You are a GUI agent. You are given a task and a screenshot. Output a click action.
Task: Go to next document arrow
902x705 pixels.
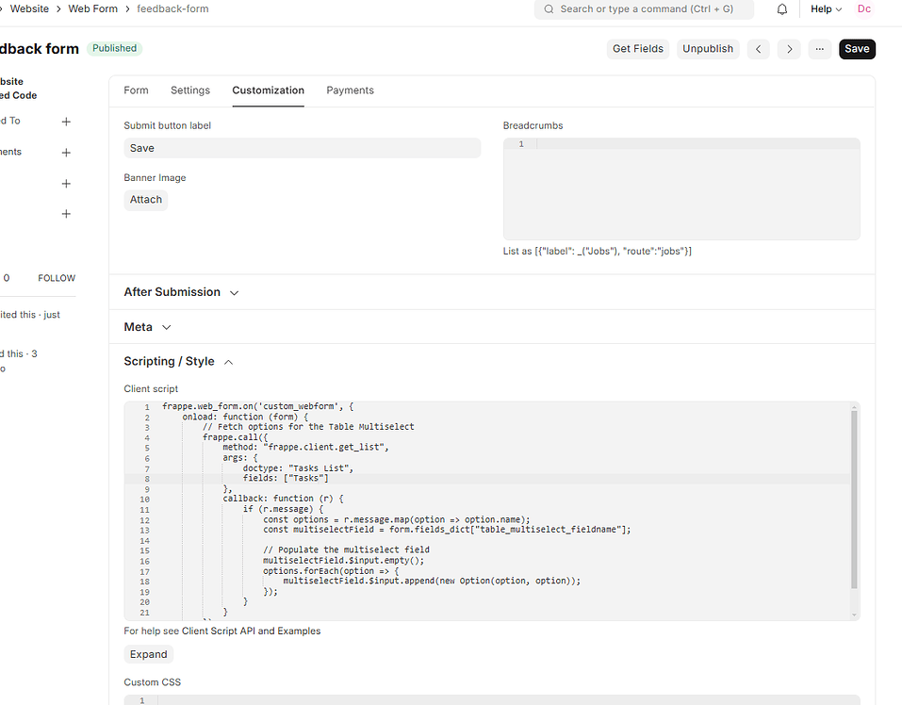coord(789,49)
